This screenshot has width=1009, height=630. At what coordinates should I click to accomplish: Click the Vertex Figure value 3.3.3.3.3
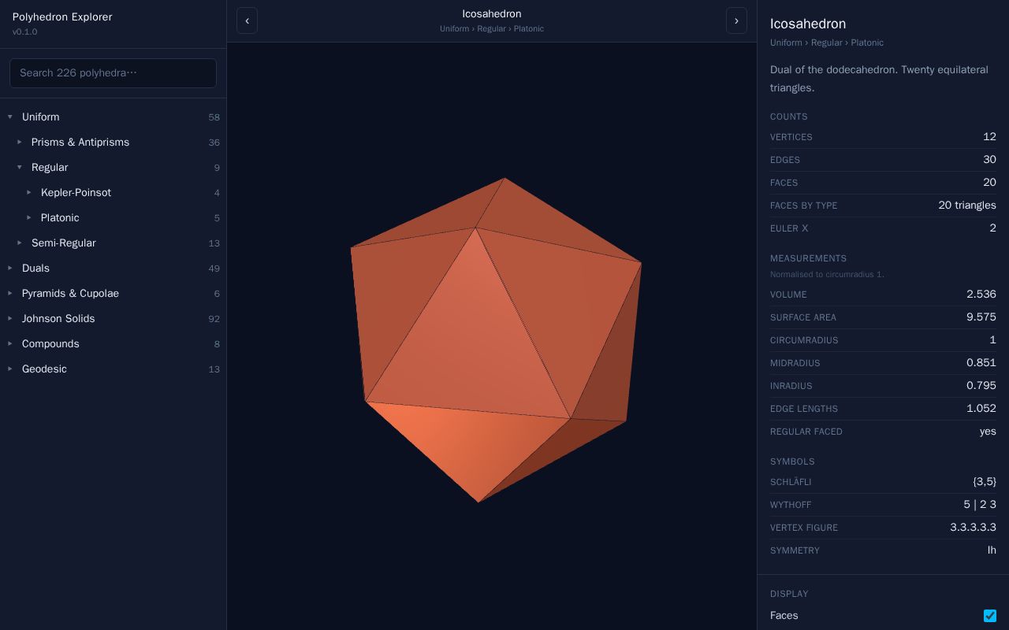[973, 528]
